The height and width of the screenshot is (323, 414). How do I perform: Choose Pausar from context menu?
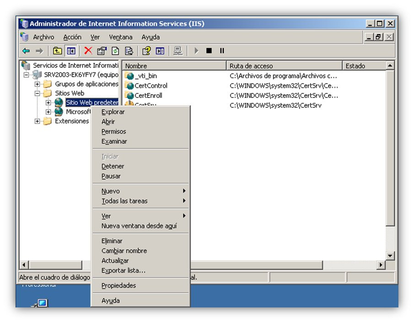pos(140,176)
